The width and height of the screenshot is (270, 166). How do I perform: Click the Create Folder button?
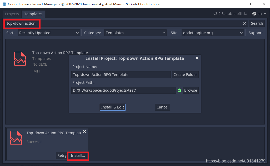[x=185, y=75]
